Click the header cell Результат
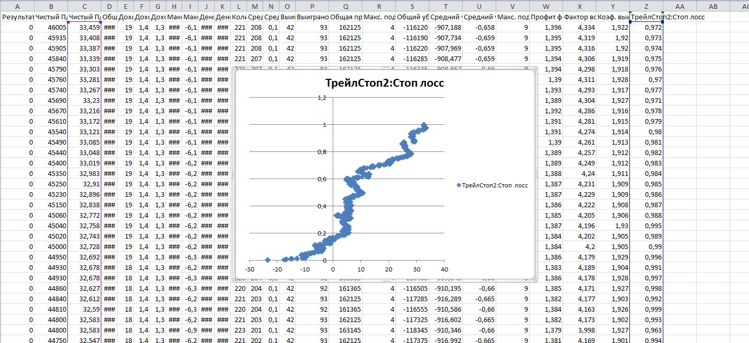 [x=17, y=17]
